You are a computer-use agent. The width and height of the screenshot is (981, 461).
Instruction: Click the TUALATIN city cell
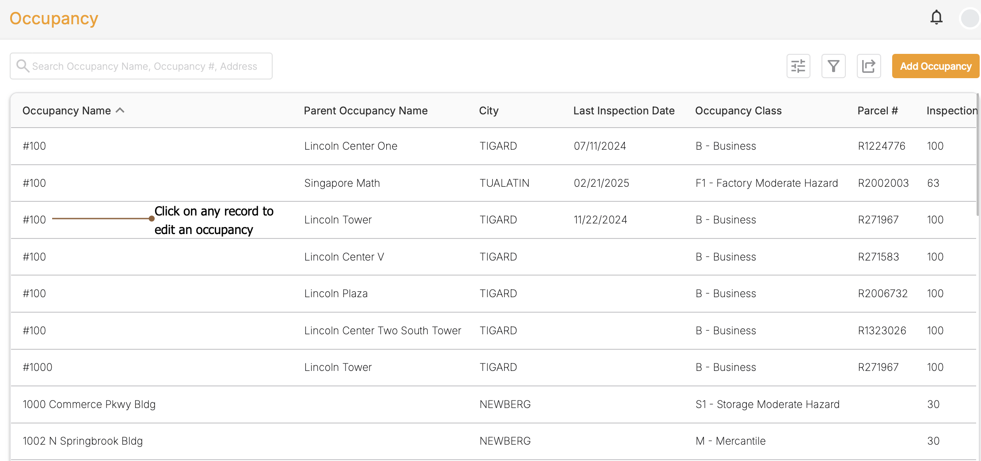click(505, 183)
